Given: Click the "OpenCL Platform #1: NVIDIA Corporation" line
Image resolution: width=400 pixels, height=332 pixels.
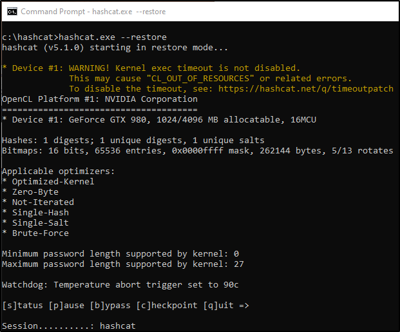Looking at the screenshot, I should click(x=100, y=99).
